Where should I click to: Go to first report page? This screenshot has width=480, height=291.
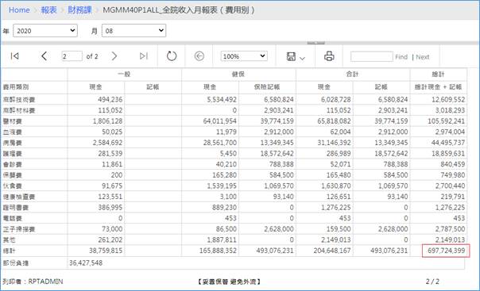pos(14,56)
